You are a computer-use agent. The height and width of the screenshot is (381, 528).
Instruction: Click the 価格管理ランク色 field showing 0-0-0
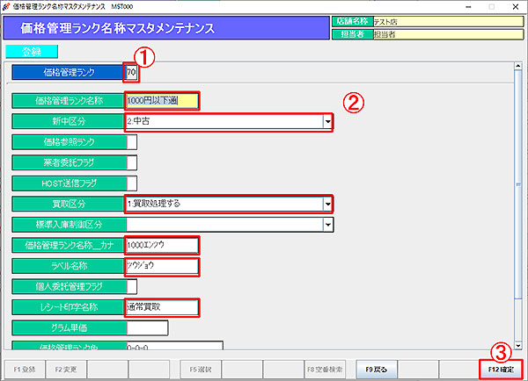tap(174, 346)
